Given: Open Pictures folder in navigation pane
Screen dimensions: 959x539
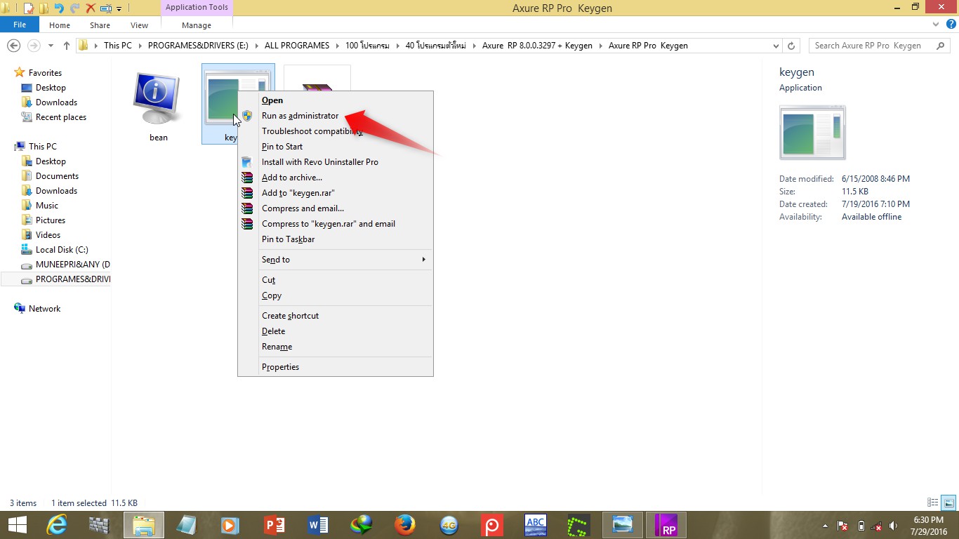Looking at the screenshot, I should (51, 220).
